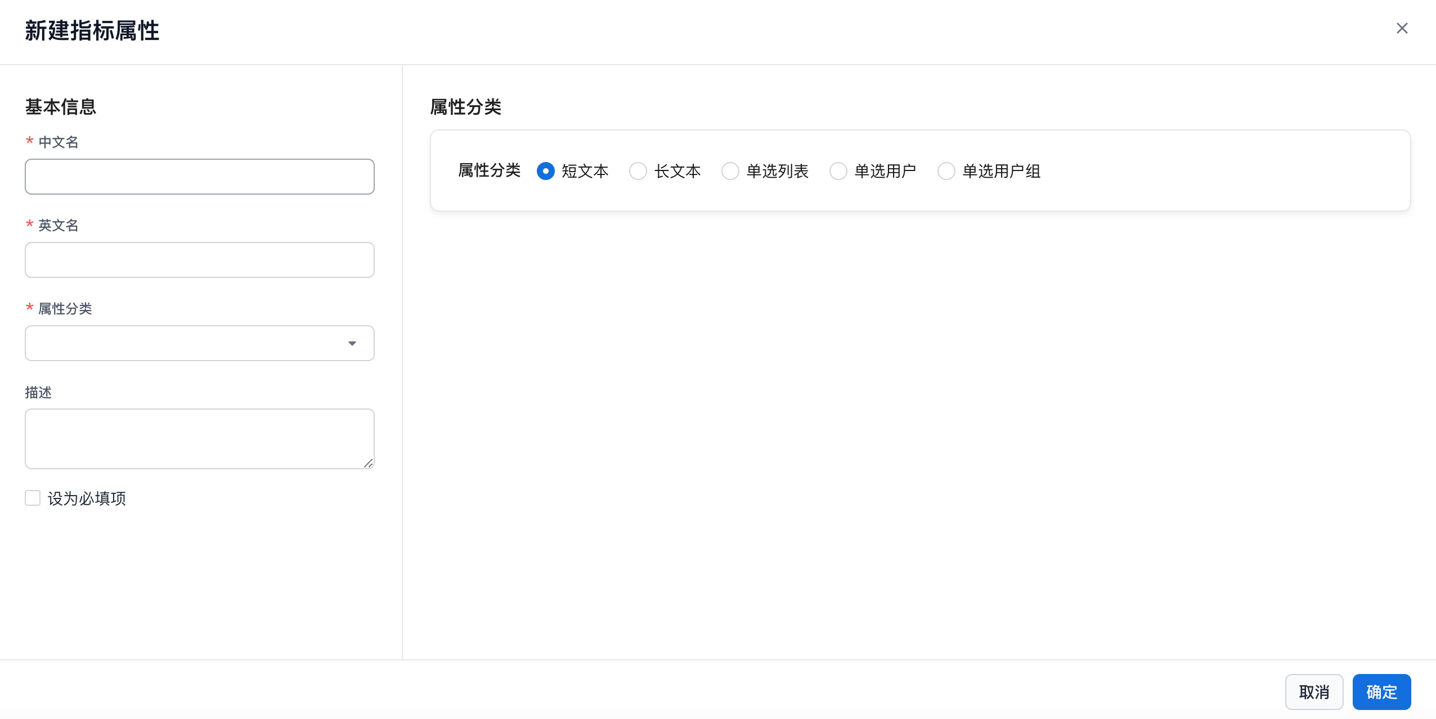Click the 短文本 label text
Image resolution: width=1436 pixels, height=719 pixels.
tap(585, 171)
